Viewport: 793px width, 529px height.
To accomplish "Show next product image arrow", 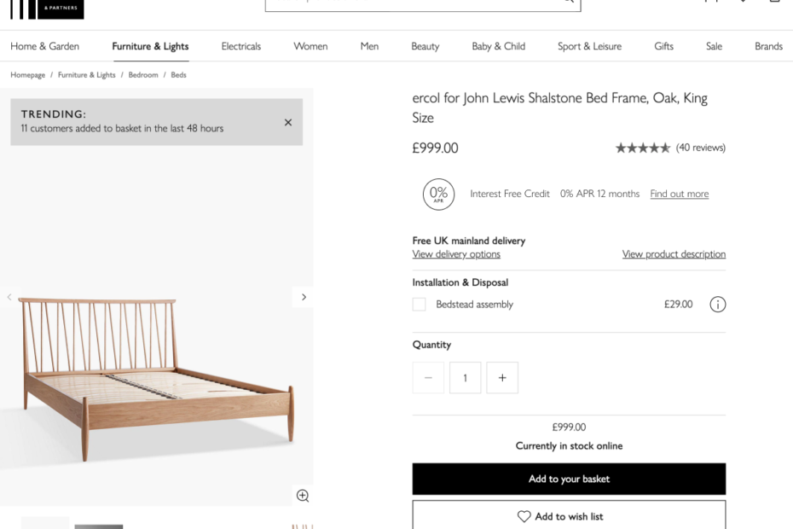I will point(304,297).
